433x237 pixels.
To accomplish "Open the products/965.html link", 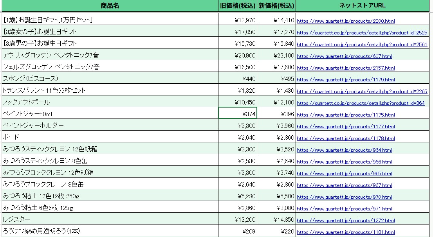I will pyautogui.click(x=345, y=174).
